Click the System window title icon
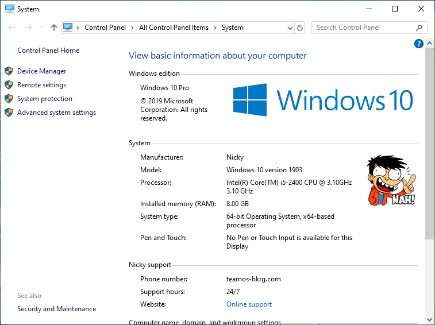This screenshot has width=435, height=325. coord(10,9)
